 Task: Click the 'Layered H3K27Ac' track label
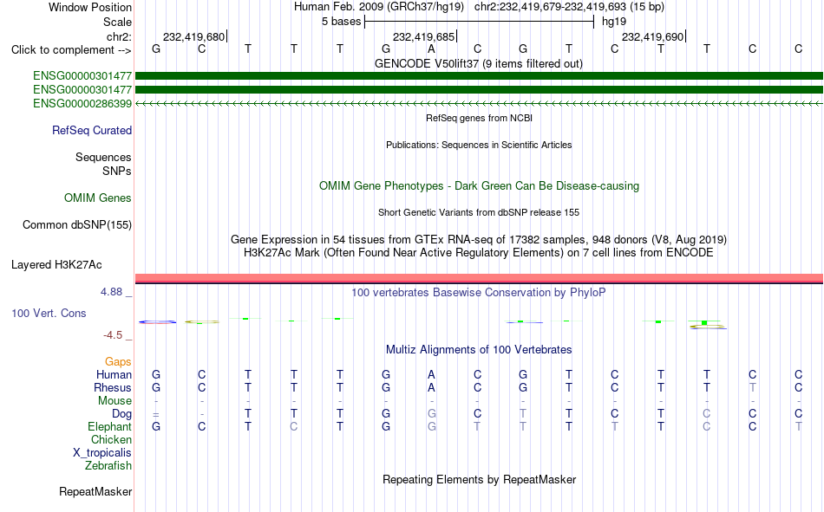56,265
